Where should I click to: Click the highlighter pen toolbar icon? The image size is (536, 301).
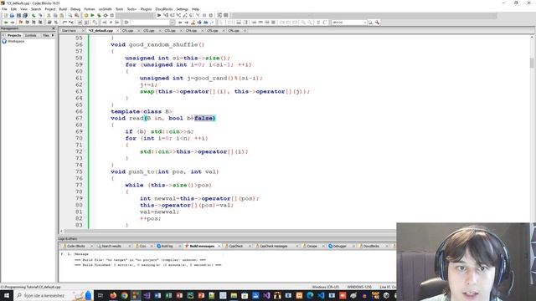[x=193, y=23]
